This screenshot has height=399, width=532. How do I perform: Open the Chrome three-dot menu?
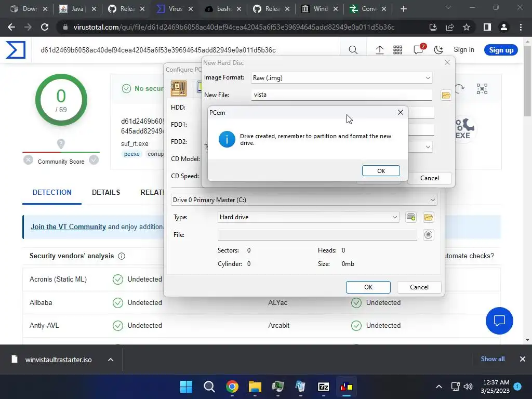point(521,27)
